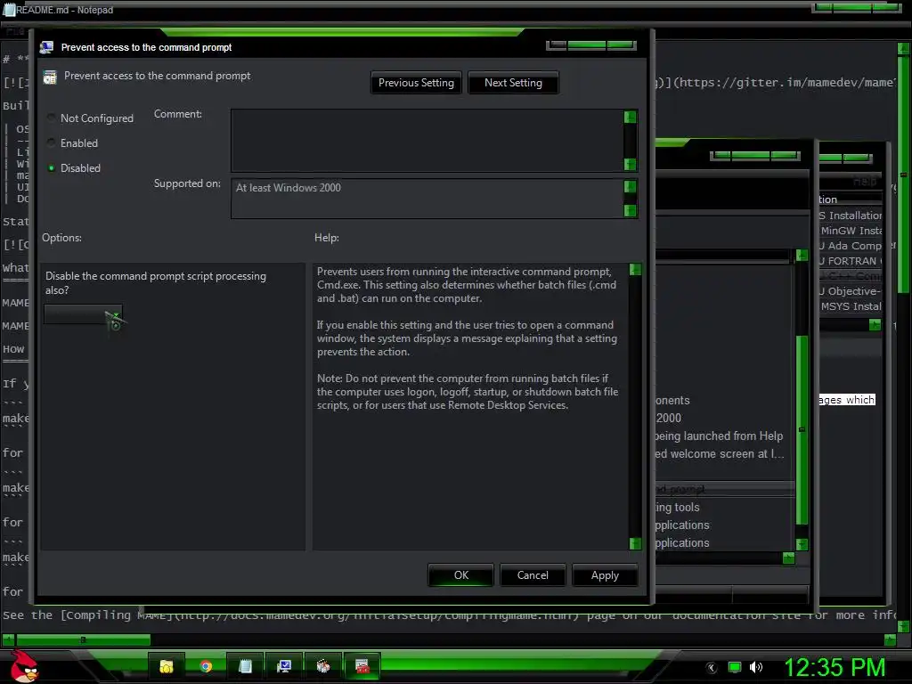The image size is (912, 684).
Task: Click the active red taskbar application icon
Action: pyautogui.click(x=362, y=666)
